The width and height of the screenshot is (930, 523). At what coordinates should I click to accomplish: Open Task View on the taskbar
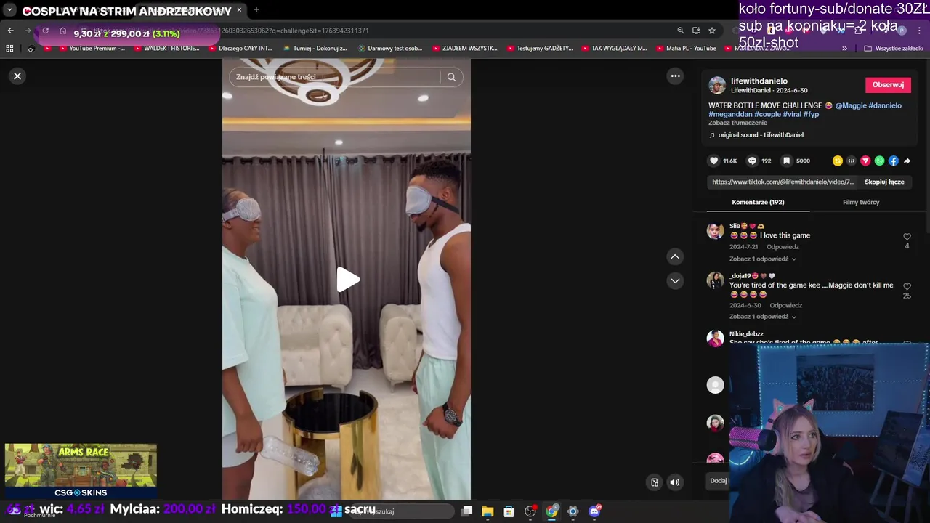pos(466,511)
